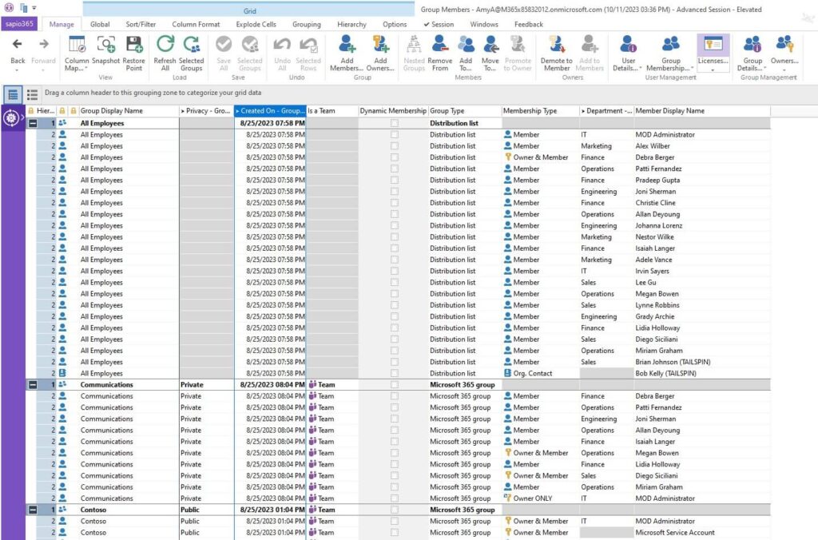This screenshot has width=818, height=540.
Task: Open the Manage ribbon tab
Action: pyautogui.click(x=62, y=25)
